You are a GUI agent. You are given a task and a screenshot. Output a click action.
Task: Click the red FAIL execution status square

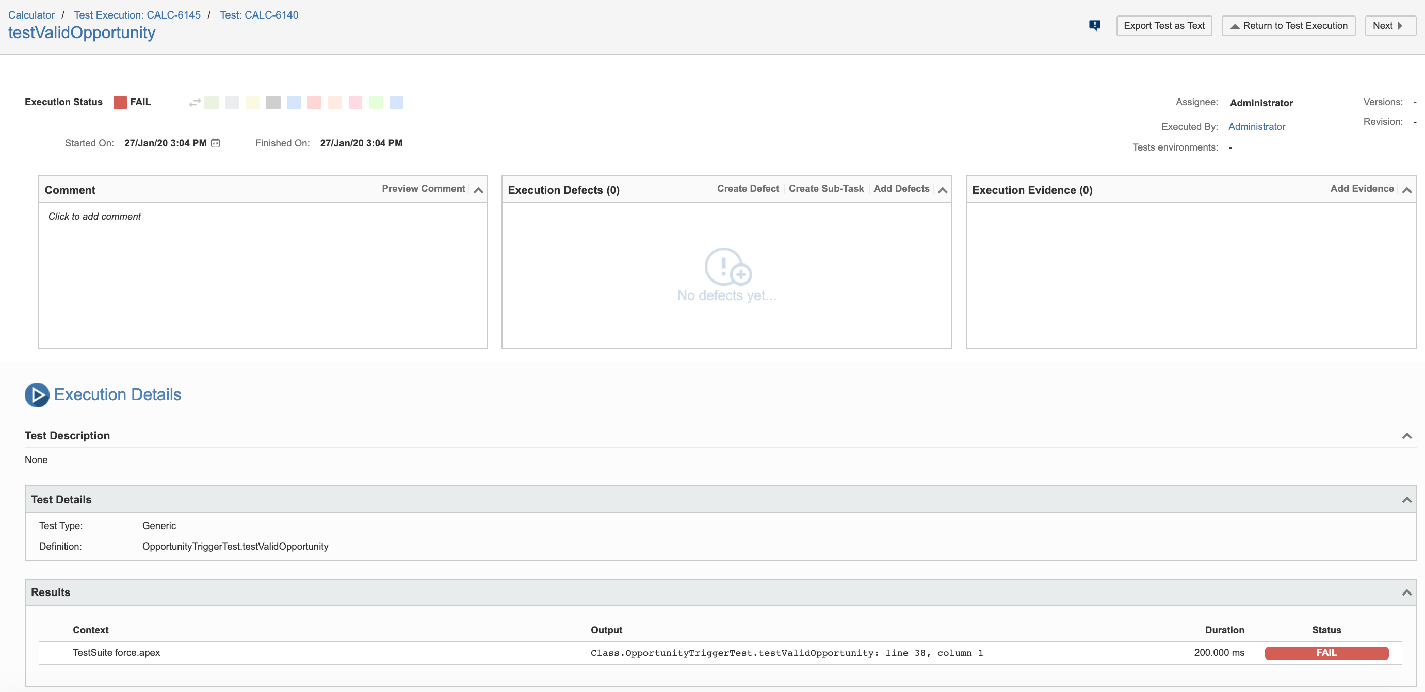120,102
